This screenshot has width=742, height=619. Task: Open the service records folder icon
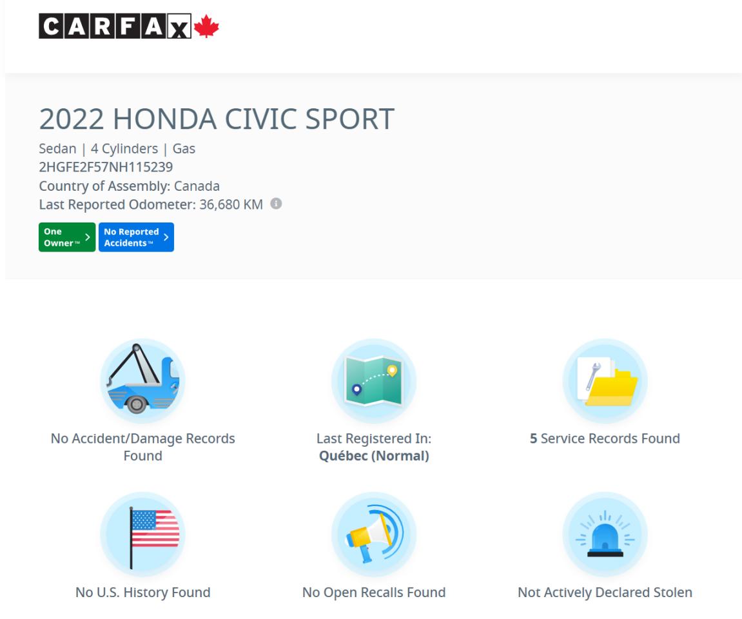(x=605, y=380)
